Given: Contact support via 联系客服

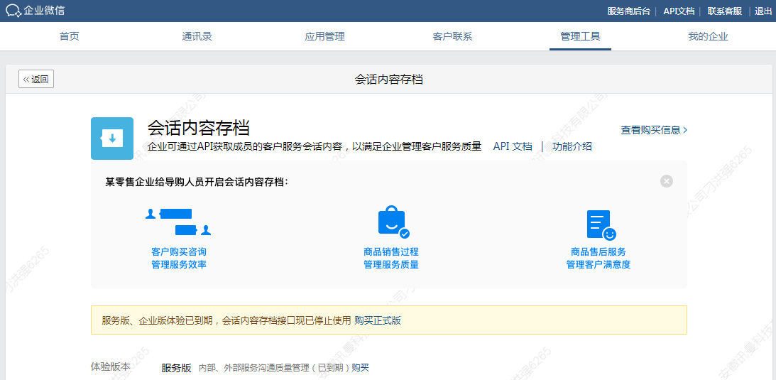Looking at the screenshot, I should coord(724,11).
